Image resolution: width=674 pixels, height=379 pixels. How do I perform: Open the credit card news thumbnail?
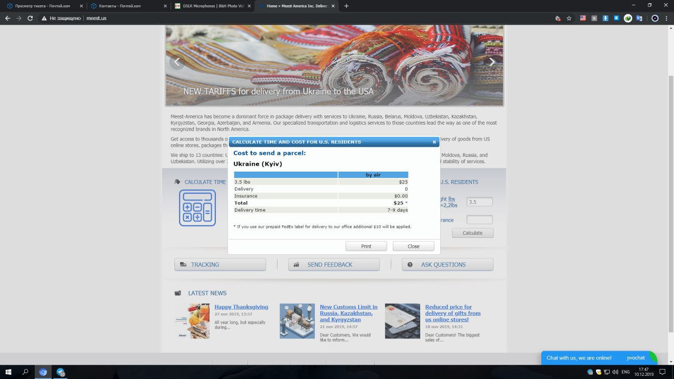[402, 321]
